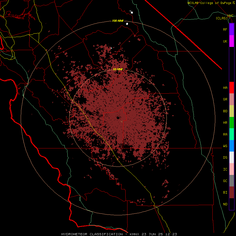Image resolution: width=236 pixels, height=236 pixels.
Task: Click the KHNX station identifier
Action: point(135,234)
